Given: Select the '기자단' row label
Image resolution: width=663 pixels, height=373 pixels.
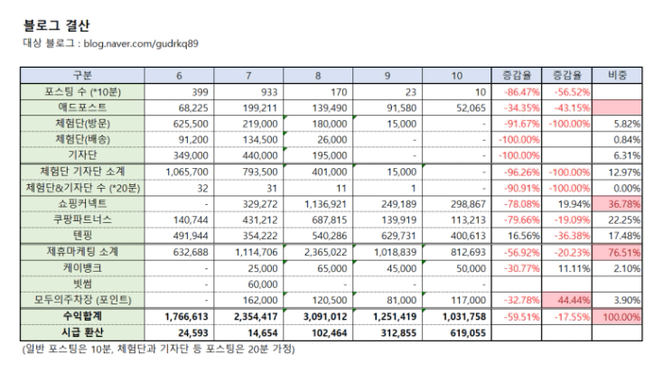Looking at the screenshot, I should click(x=82, y=155).
